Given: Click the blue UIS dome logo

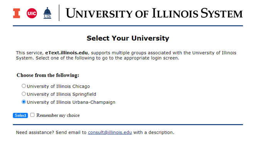Looking at the screenshot, I should coord(47,13).
